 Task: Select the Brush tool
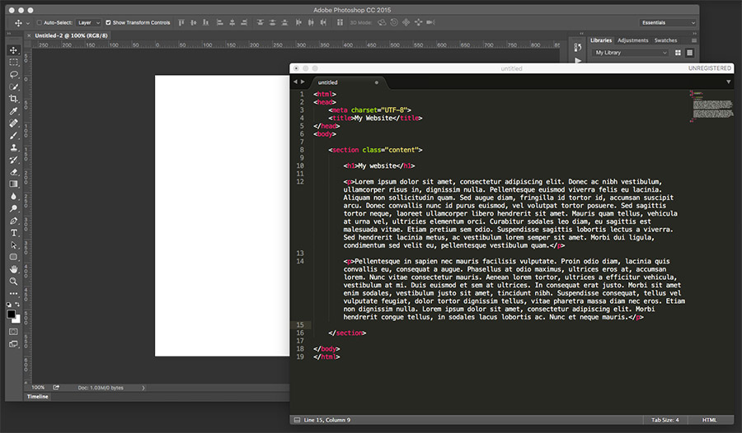pyautogui.click(x=14, y=136)
